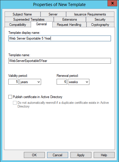The height and width of the screenshot is (162, 119).
Task: Switch to the Cryptography tab
Action: [x=100, y=25]
